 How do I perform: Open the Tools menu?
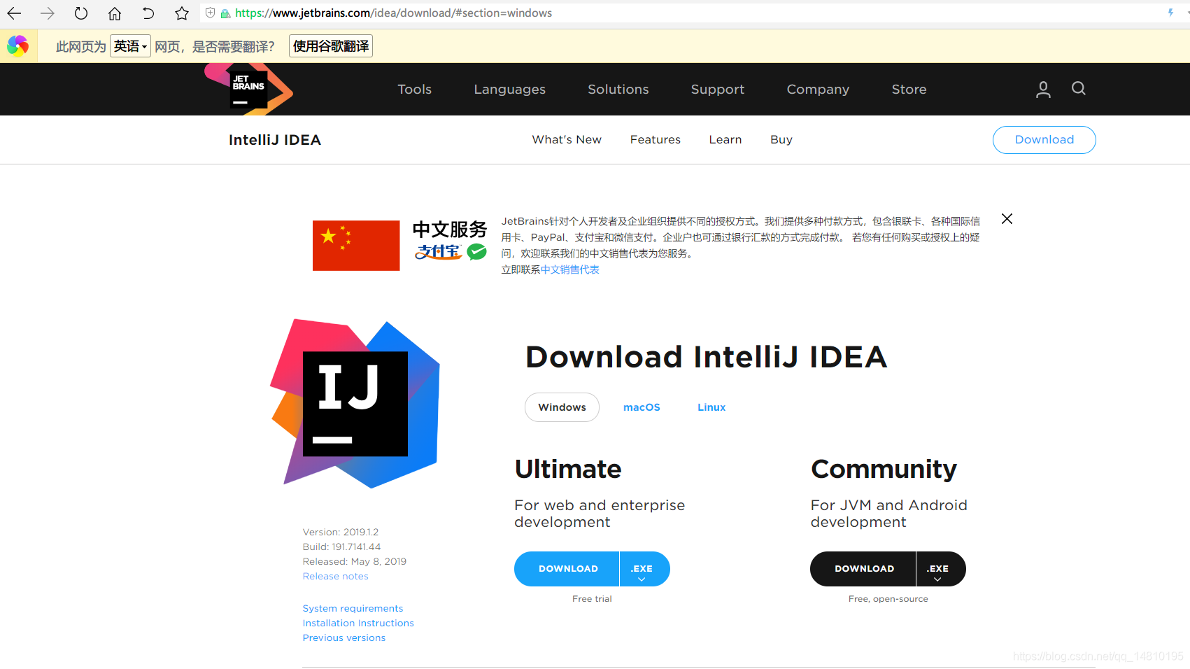click(415, 90)
